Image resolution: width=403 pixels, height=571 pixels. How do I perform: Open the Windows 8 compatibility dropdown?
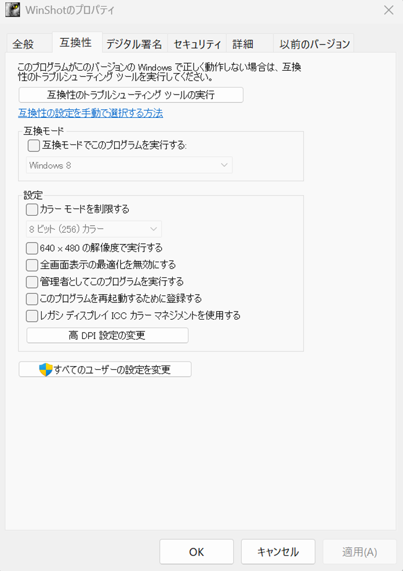[x=129, y=165]
